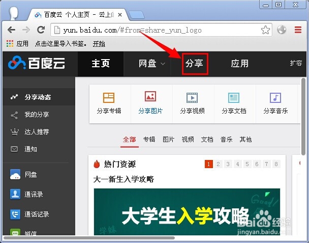Select the 视频 filter tab
The width and height of the screenshot is (309, 243).
point(188,140)
